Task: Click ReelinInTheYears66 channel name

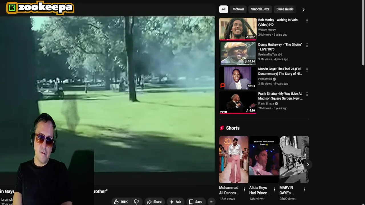Action: pos(270,54)
